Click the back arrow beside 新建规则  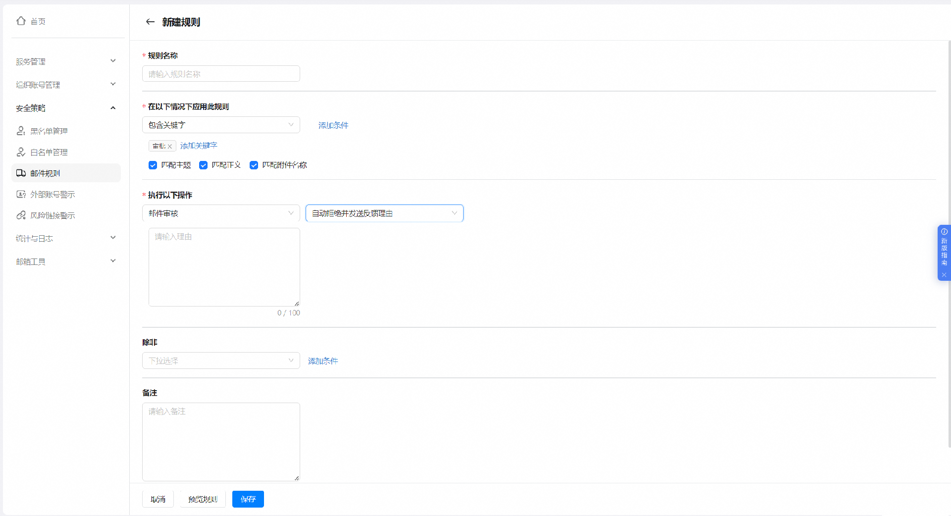point(150,22)
